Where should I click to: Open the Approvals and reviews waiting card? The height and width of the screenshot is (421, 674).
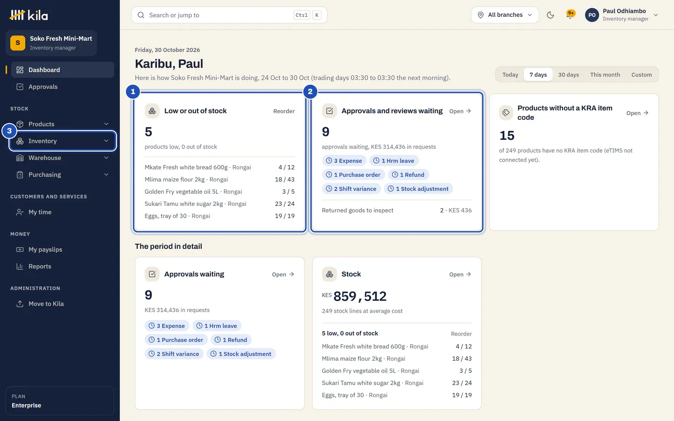(x=460, y=111)
